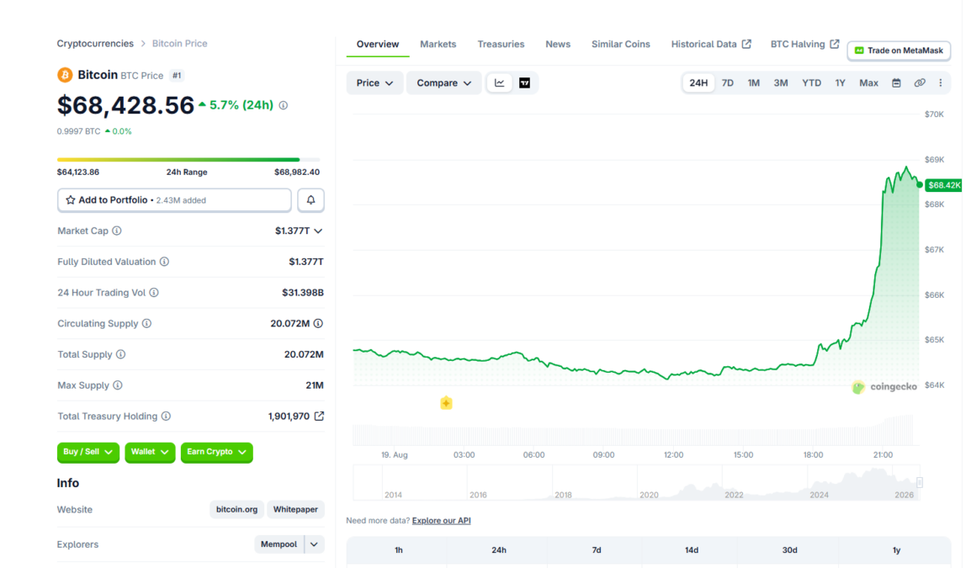Screen dimensions: 971x568
Task: Click the $68.42K current price chart label
Action: pyautogui.click(x=943, y=185)
